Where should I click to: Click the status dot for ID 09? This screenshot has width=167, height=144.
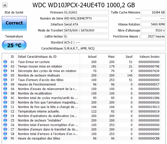5,84
